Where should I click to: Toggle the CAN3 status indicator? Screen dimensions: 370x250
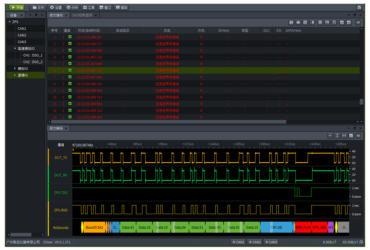point(271,242)
